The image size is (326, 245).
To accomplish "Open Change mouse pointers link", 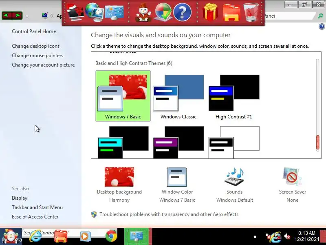I will [x=37, y=56].
